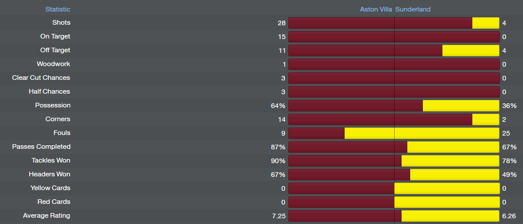
Task: Click the Half Chances bar
Action: pyautogui.click(x=394, y=92)
